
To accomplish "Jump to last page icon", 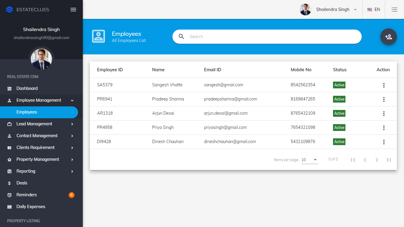I will point(388,160).
